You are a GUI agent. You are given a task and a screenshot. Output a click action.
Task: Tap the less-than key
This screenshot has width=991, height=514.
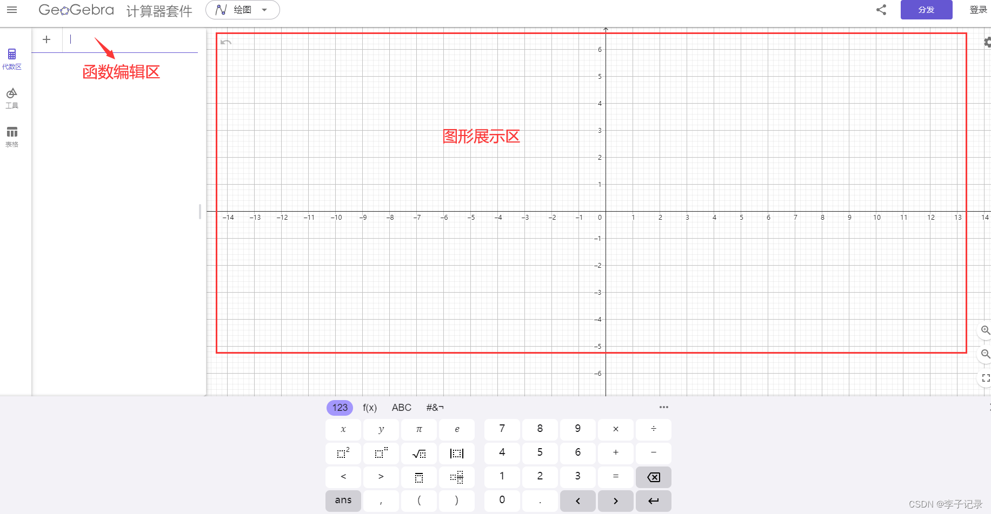coord(343,477)
